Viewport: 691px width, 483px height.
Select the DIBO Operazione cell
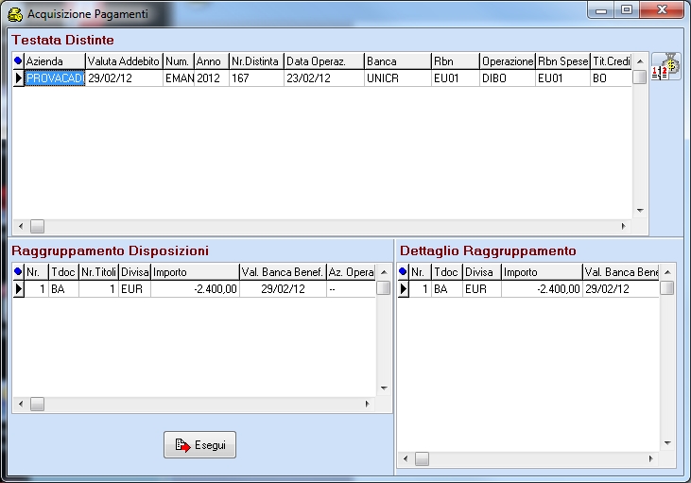508,78
